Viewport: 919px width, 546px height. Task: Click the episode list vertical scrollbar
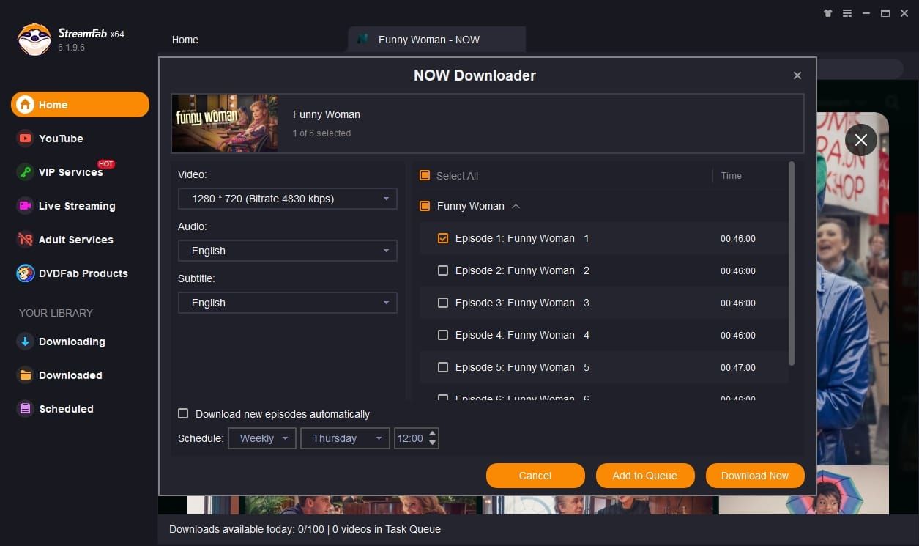point(792,264)
